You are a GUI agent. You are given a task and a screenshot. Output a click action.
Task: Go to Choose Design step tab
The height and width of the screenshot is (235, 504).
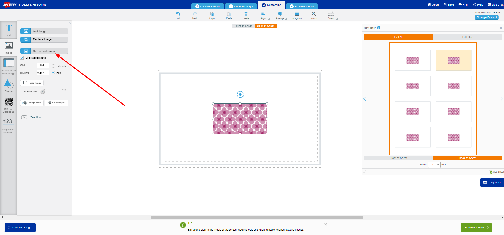coord(241,6)
